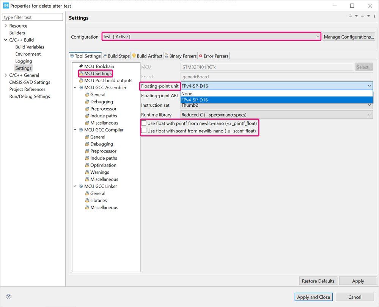379x307 pixels.
Task: Open the Configuration dropdown
Action: pyautogui.click(x=211, y=37)
